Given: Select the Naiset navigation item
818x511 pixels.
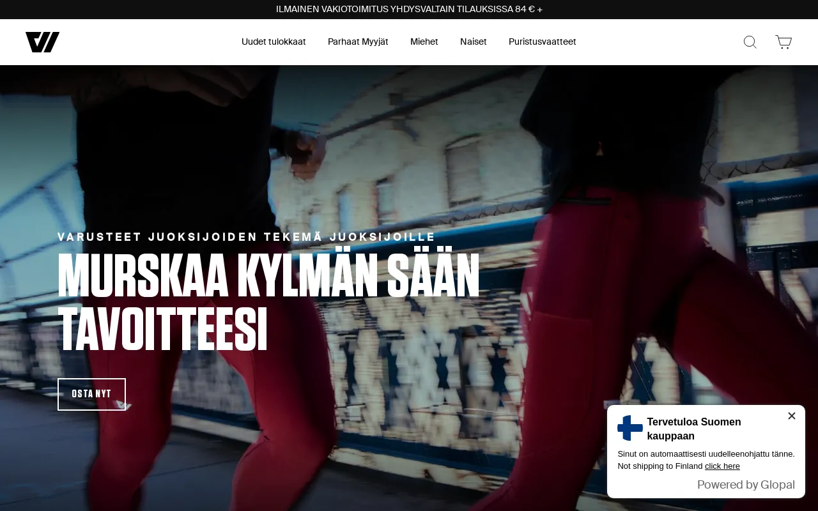Looking at the screenshot, I should (474, 42).
